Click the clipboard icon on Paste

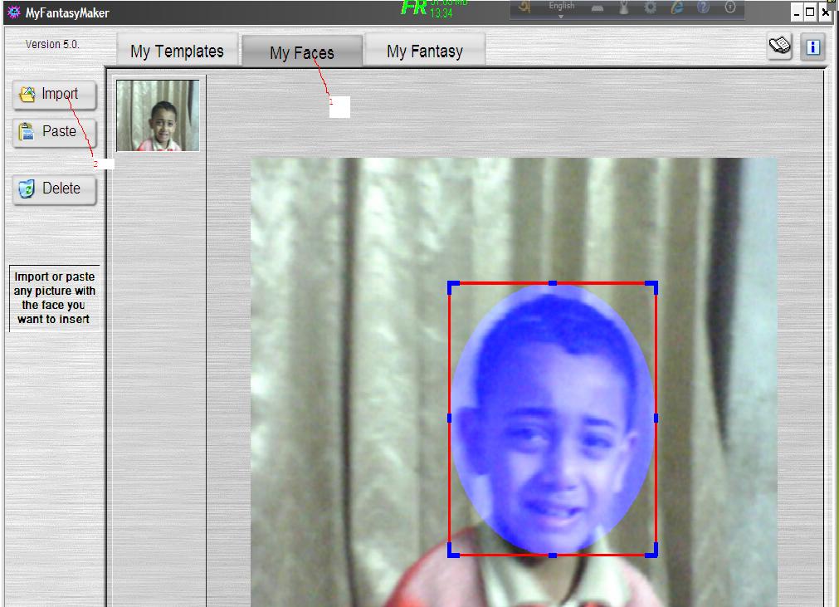[x=27, y=132]
